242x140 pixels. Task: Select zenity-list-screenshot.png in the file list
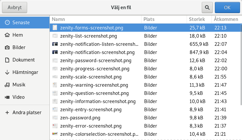(x=88, y=36)
